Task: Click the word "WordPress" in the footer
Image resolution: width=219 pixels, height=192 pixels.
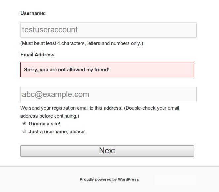Action: (x=128, y=179)
